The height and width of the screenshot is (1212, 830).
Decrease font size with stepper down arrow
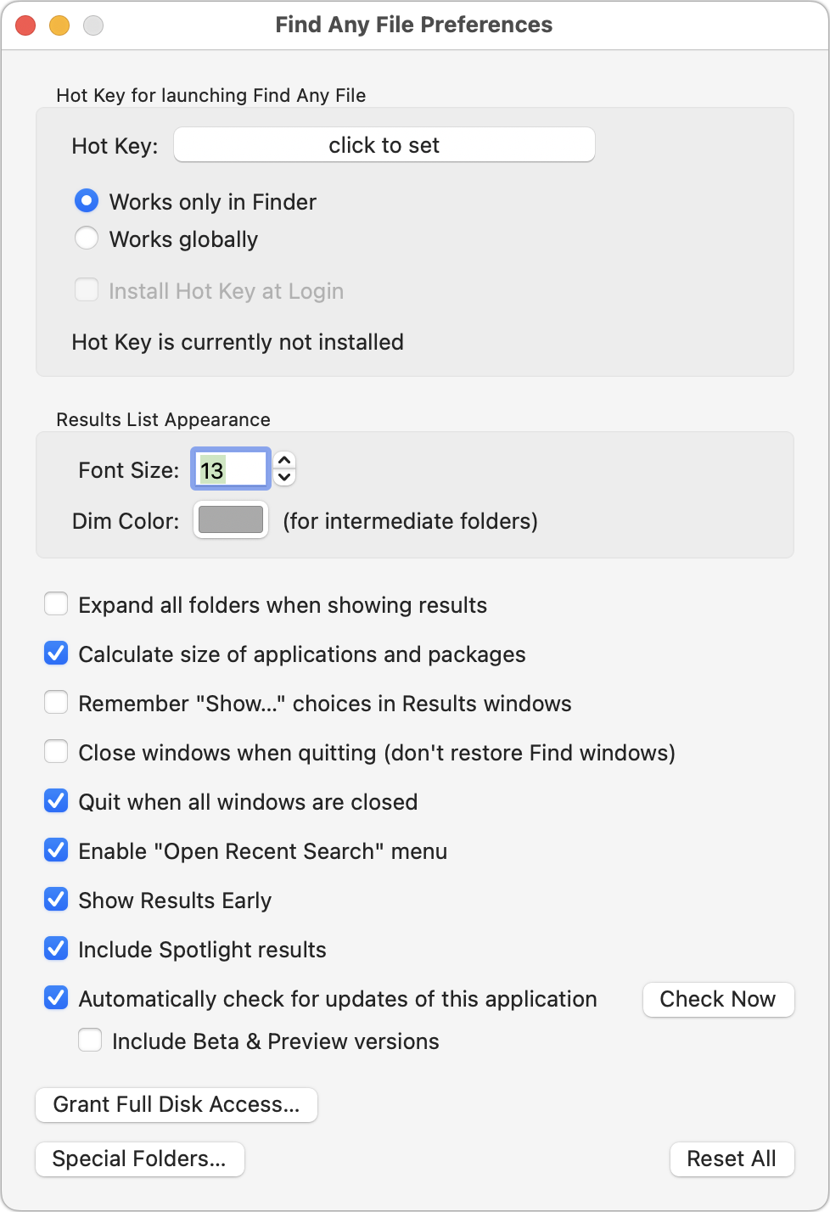[285, 478]
